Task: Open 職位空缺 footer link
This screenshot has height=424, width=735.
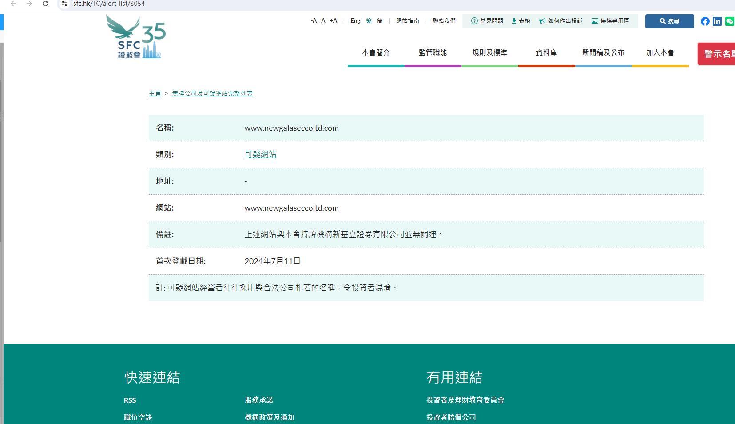Action: coord(138,417)
